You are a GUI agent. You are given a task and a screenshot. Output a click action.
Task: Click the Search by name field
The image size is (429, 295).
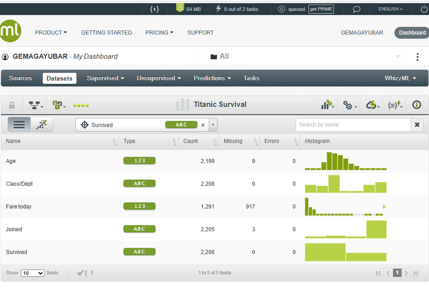click(353, 125)
